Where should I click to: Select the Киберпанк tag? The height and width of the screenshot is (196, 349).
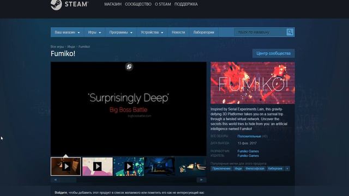(x=275, y=168)
